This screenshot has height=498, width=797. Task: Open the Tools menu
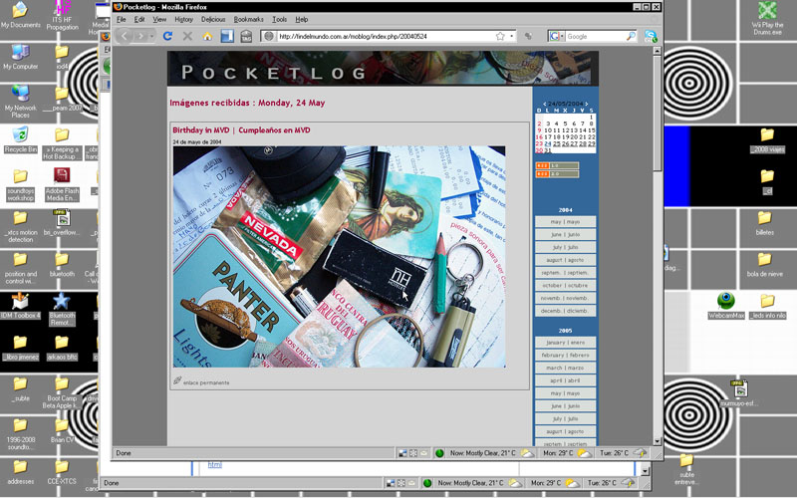pyautogui.click(x=280, y=19)
